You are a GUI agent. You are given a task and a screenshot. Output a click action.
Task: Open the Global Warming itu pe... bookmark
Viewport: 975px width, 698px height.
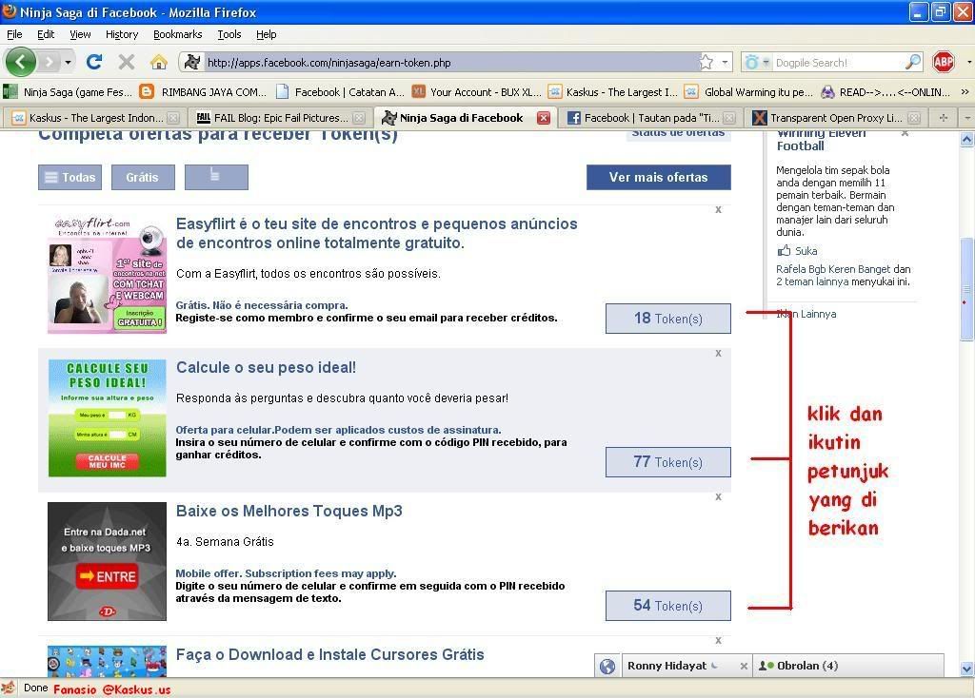[748, 92]
